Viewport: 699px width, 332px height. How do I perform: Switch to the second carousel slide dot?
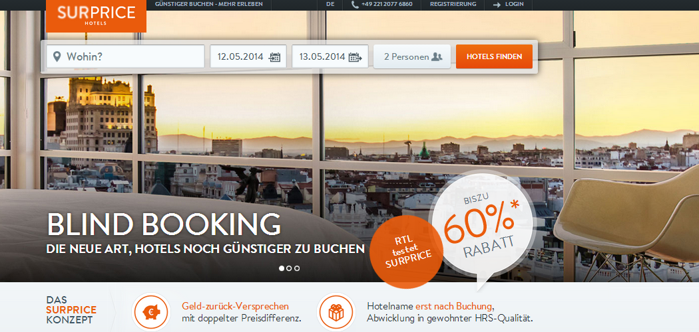coord(289,268)
